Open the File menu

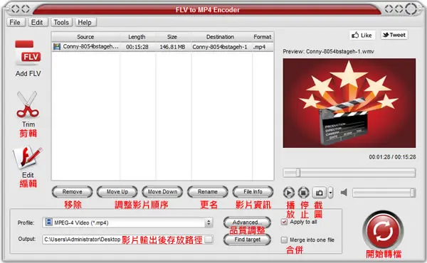(x=15, y=22)
